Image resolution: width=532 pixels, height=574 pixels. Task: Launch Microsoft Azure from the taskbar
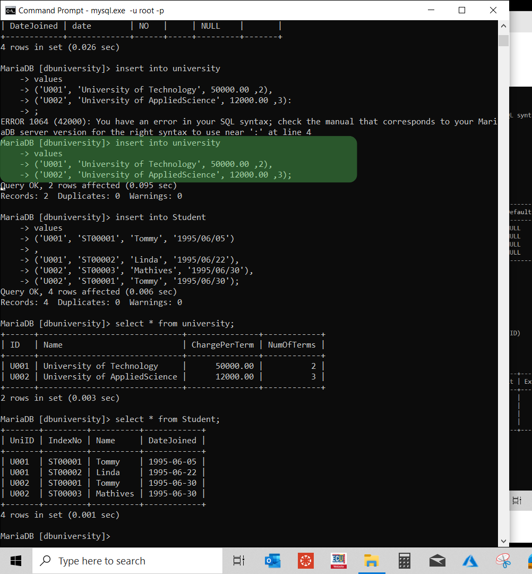(470, 561)
